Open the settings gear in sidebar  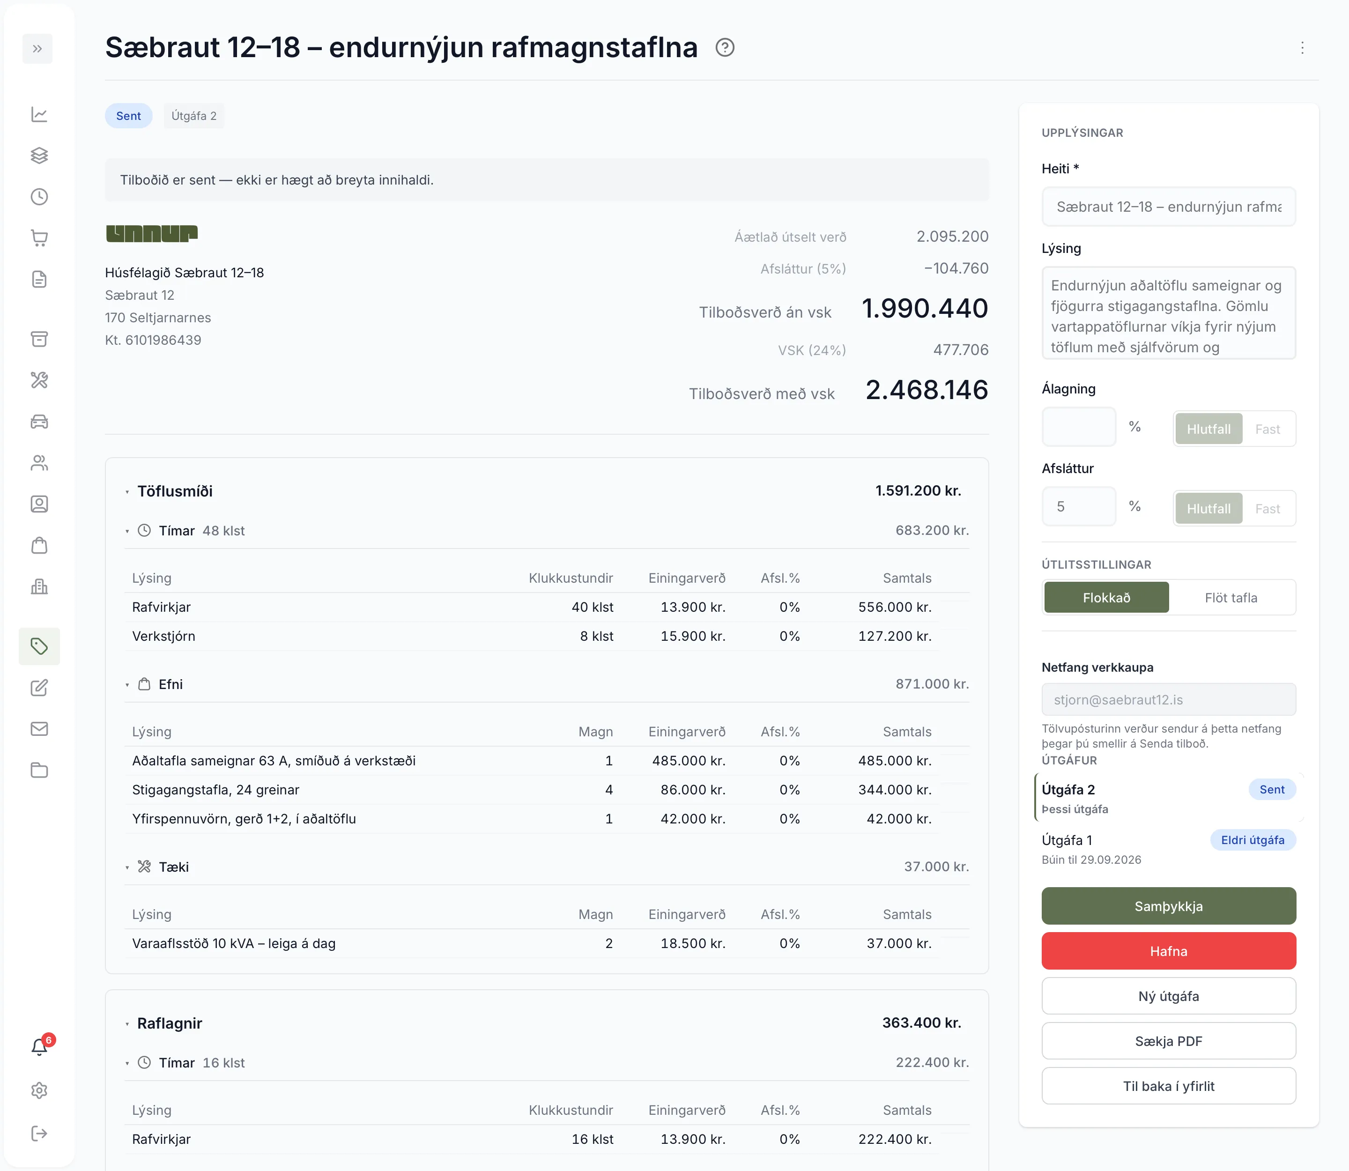pyautogui.click(x=39, y=1090)
